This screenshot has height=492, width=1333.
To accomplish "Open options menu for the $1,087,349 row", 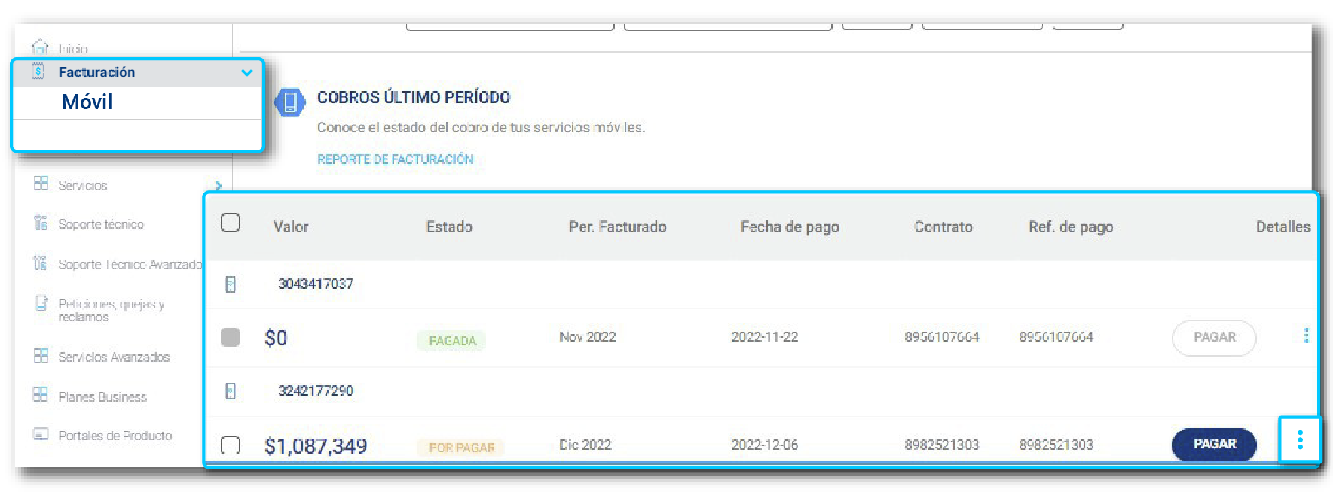I will tap(1300, 440).
